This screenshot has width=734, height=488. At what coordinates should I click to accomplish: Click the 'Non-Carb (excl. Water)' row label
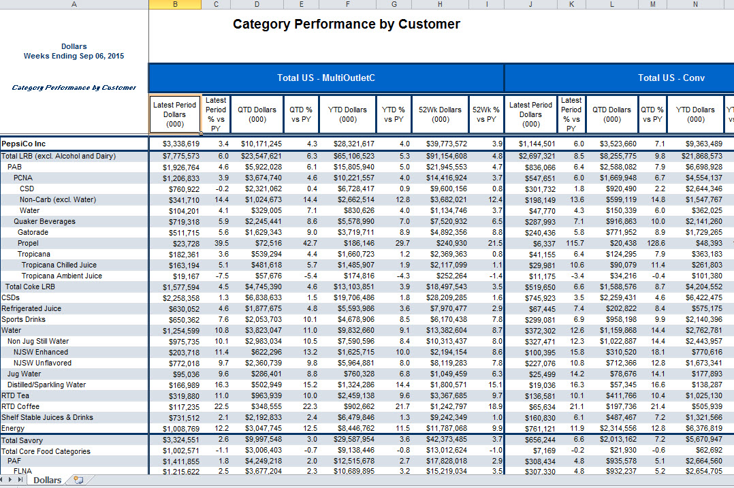coord(58,200)
